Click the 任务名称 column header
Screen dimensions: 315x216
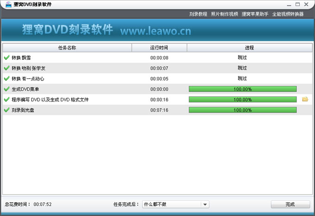pyautogui.click(x=67, y=47)
